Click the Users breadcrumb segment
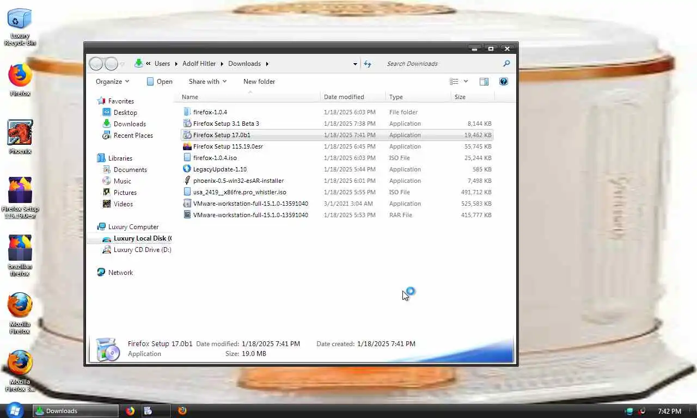The width and height of the screenshot is (697, 418). click(162, 64)
